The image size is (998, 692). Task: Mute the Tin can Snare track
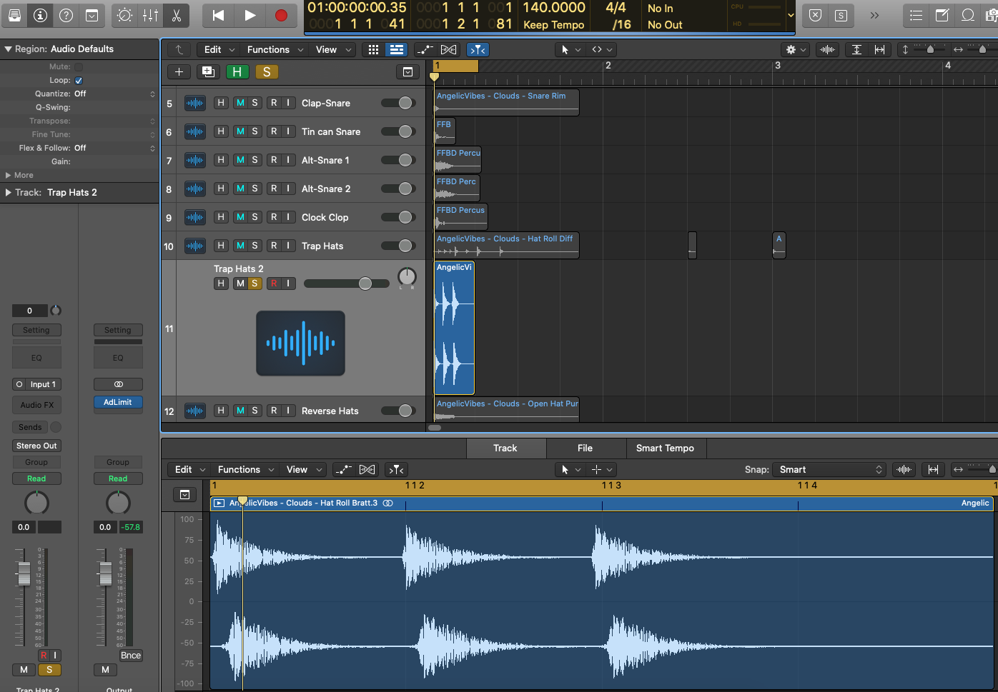point(240,131)
